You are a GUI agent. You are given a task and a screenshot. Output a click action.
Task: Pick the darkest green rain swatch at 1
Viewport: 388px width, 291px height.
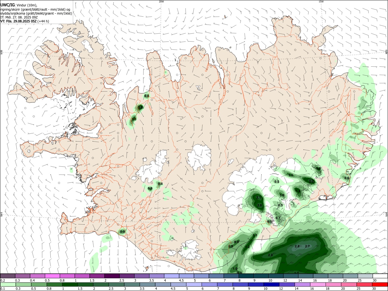coord(69,285)
